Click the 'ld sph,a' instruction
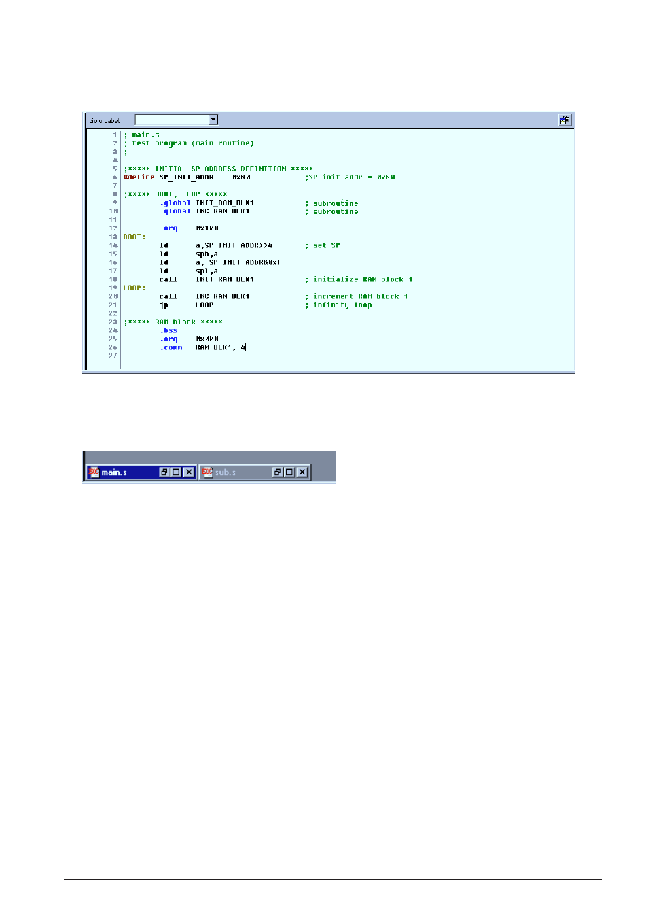The width and height of the screenshot is (648, 915). 189,254
